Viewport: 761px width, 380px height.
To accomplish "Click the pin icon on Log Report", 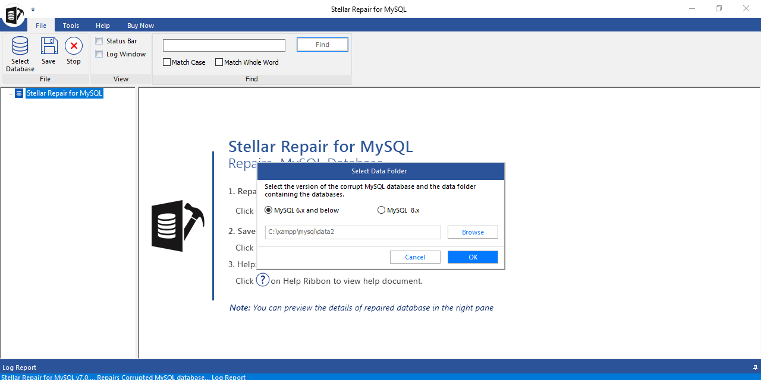I will pos(755,368).
